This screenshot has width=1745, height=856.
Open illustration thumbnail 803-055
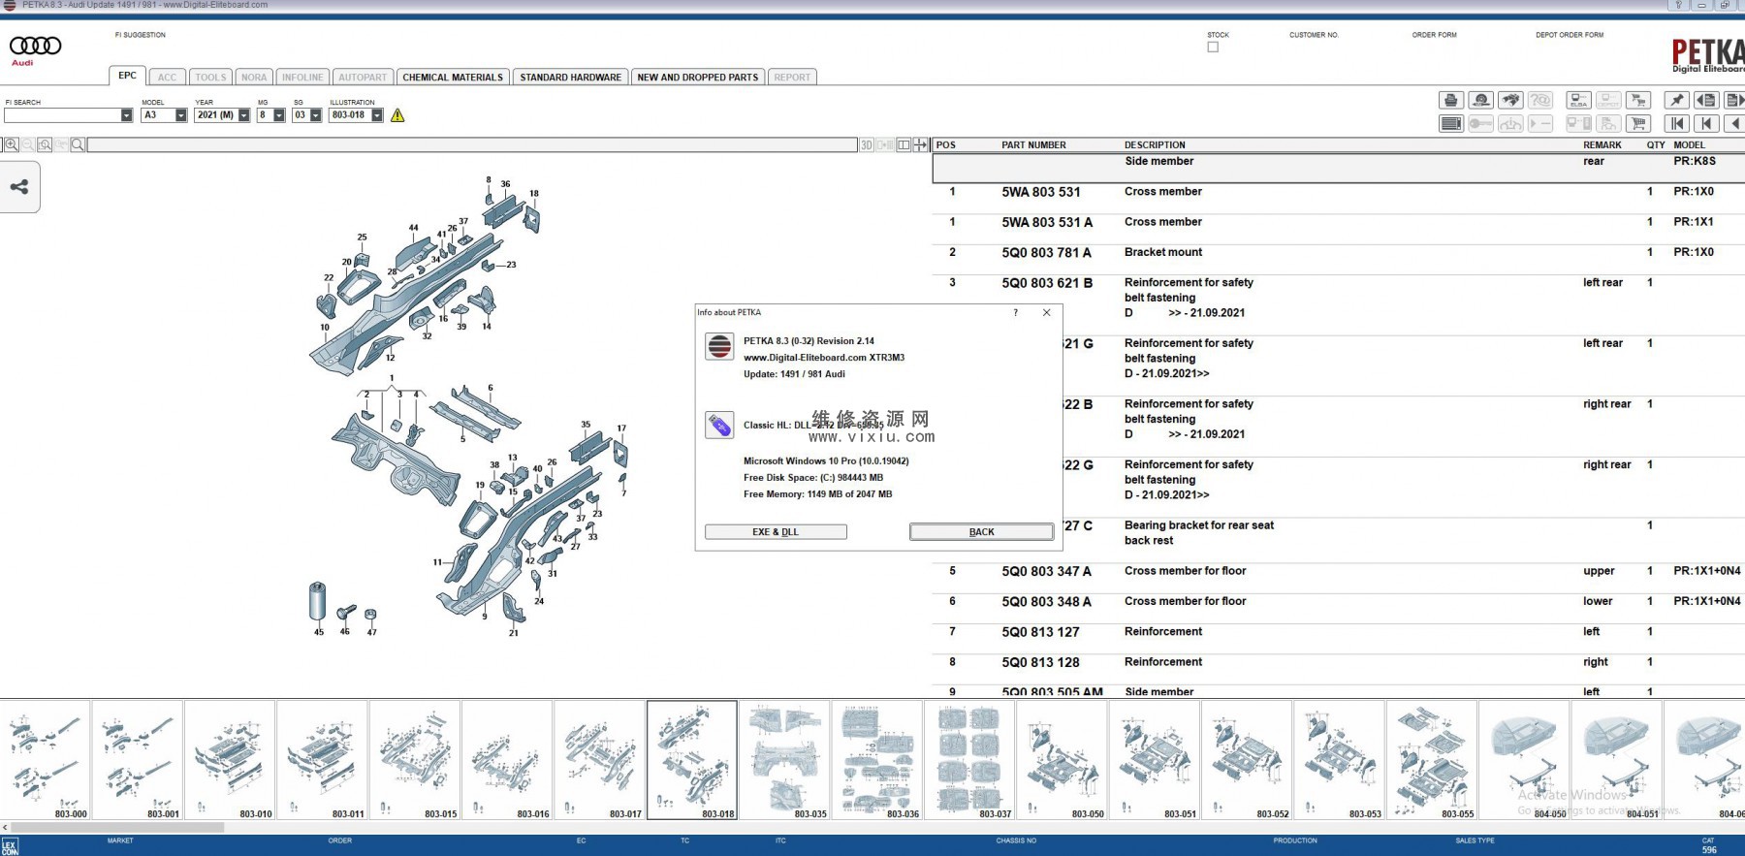coord(1432,761)
